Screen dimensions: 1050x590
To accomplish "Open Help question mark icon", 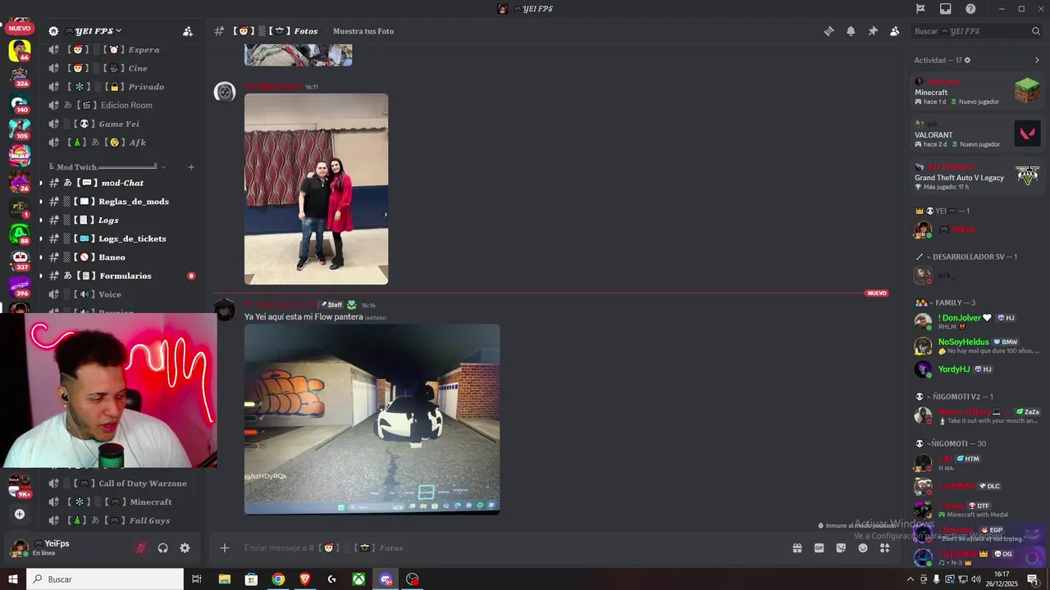I will pos(970,9).
